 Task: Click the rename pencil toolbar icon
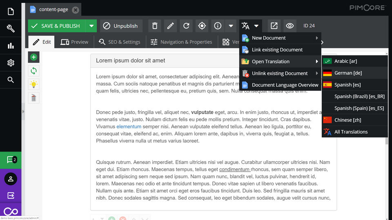point(171,26)
